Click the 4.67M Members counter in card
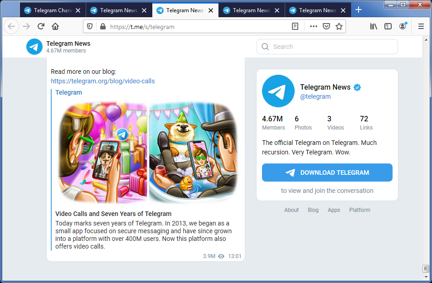 click(273, 123)
